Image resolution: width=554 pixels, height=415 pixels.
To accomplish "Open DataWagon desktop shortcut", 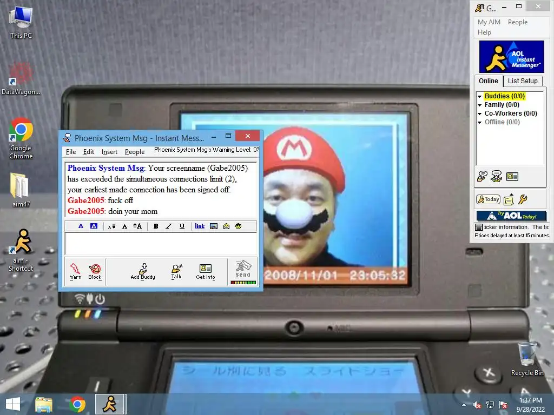I will tap(21, 79).
